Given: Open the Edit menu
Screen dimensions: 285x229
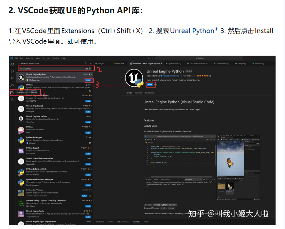Looking at the screenshot, I should pos(22,58).
